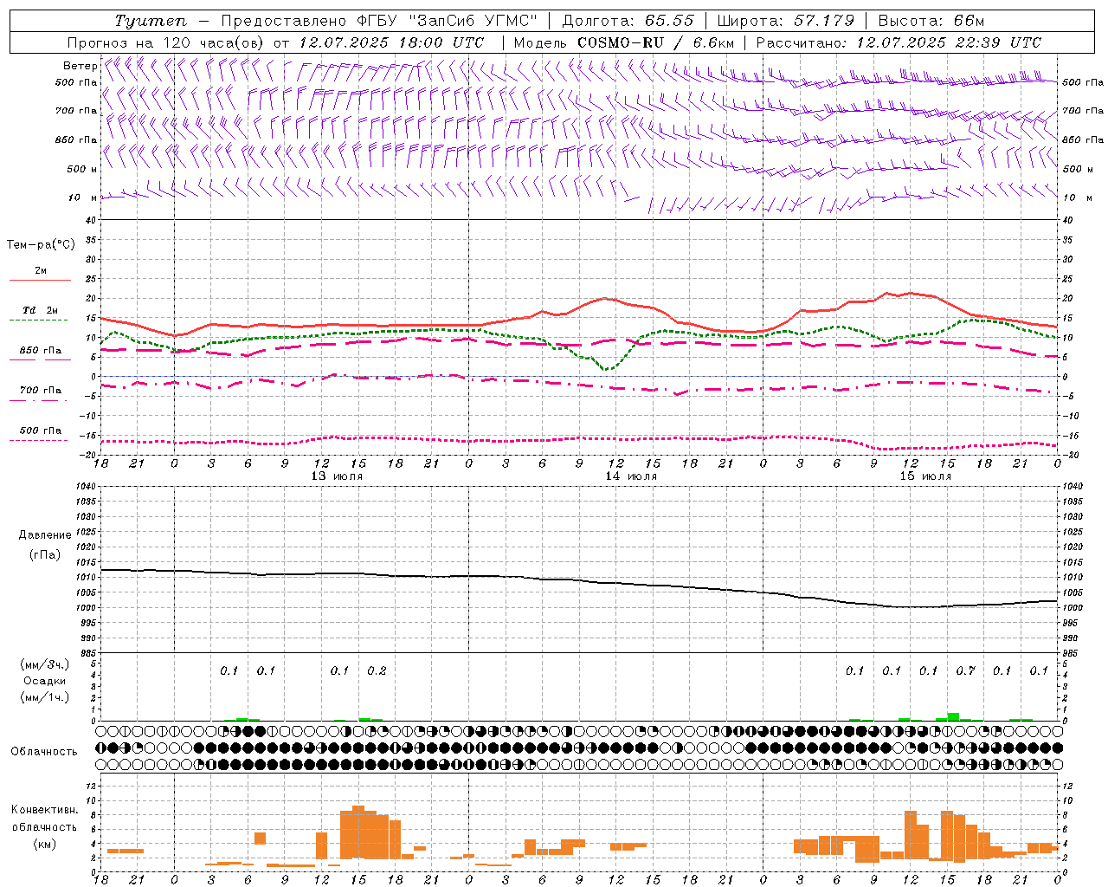The height and width of the screenshot is (887, 1108).
Task: Click the 0.2 precipitation amount value
Action: [377, 670]
